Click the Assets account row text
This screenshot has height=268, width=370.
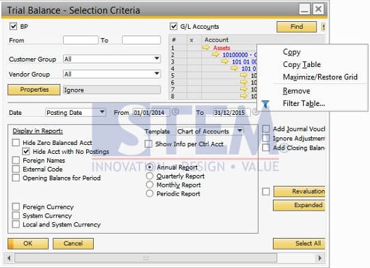coord(222,48)
